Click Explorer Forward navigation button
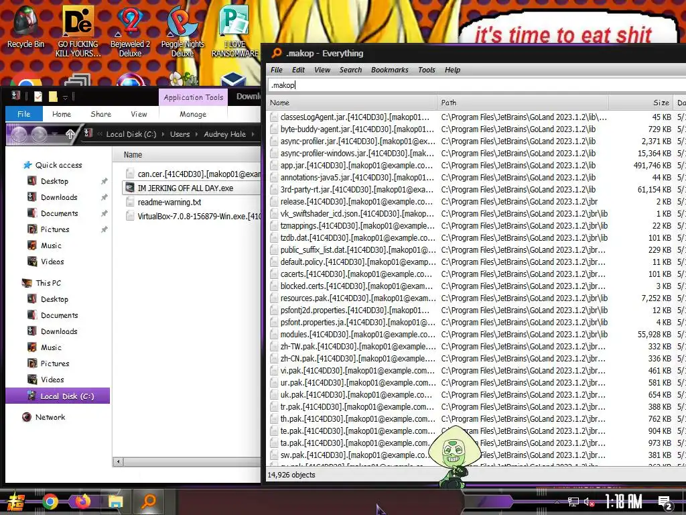This screenshot has height=515, width=686. pos(39,134)
